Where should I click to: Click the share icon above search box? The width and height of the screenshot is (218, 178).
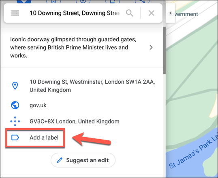click(x=142, y=1)
